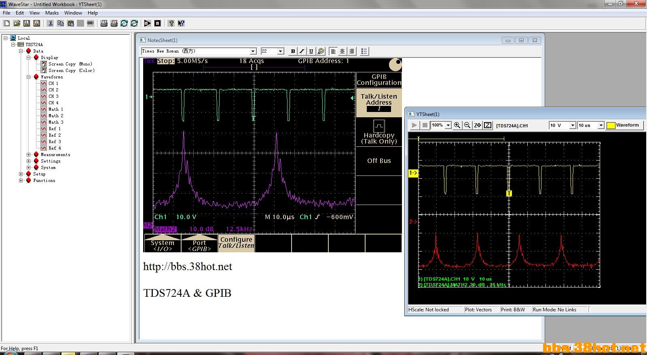647x355 pixels.
Task: Click the boxed Z zoom icon
Action: click(488, 125)
